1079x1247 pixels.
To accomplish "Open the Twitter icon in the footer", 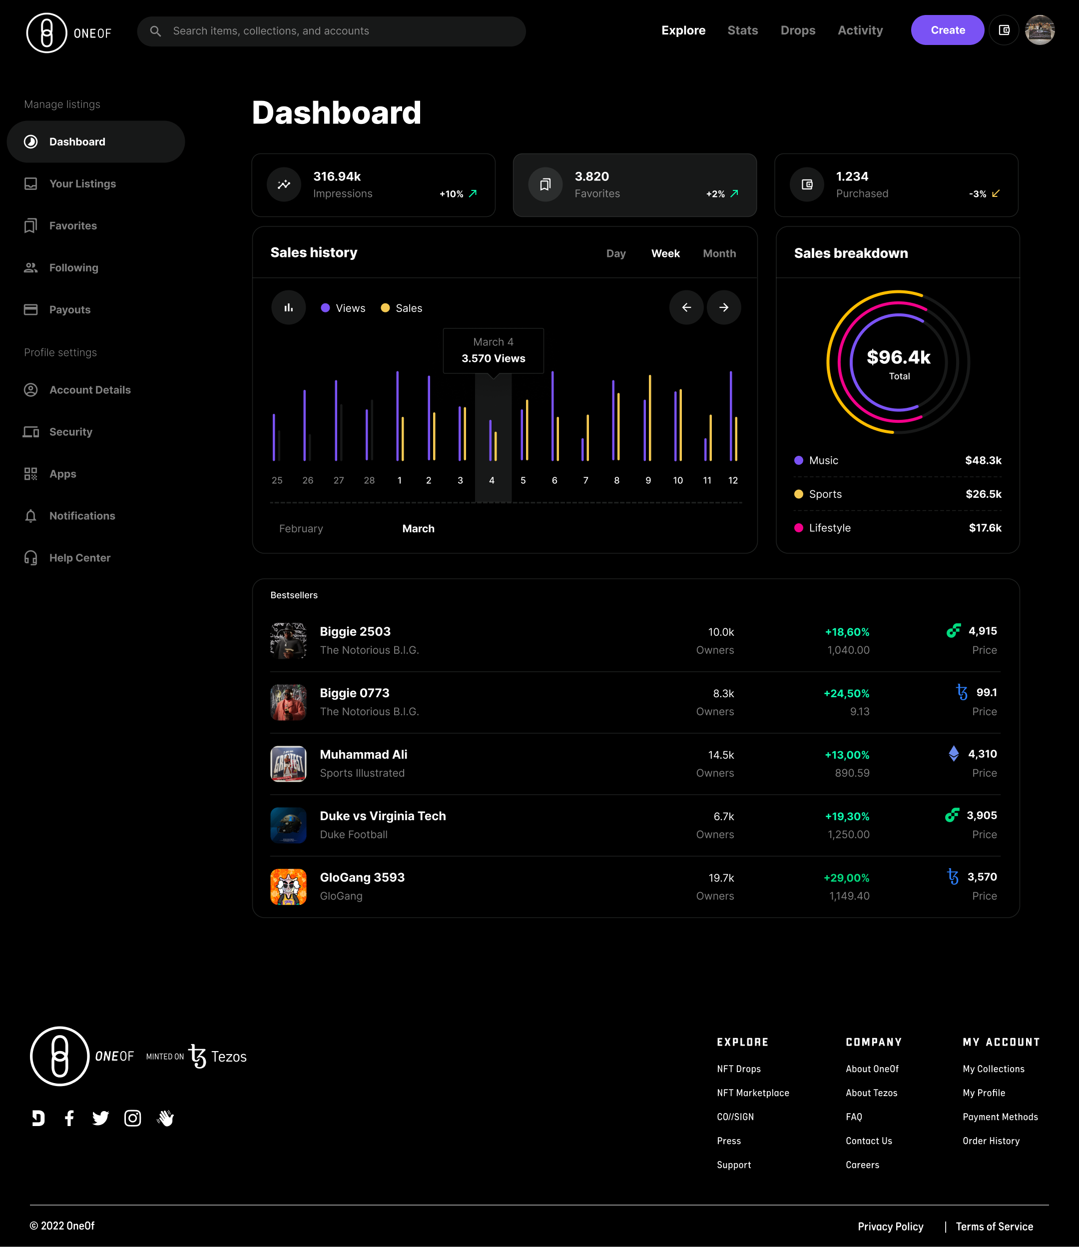I will click(x=100, y=1118).
